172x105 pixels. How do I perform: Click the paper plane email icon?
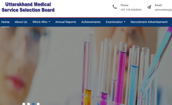click(149, 7)
